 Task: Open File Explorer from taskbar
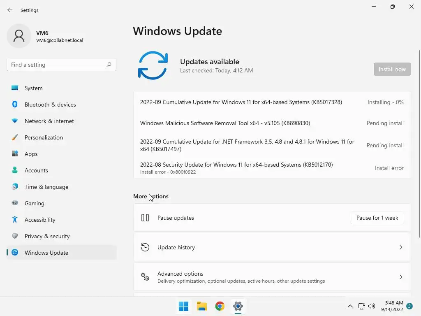(201, 306)
